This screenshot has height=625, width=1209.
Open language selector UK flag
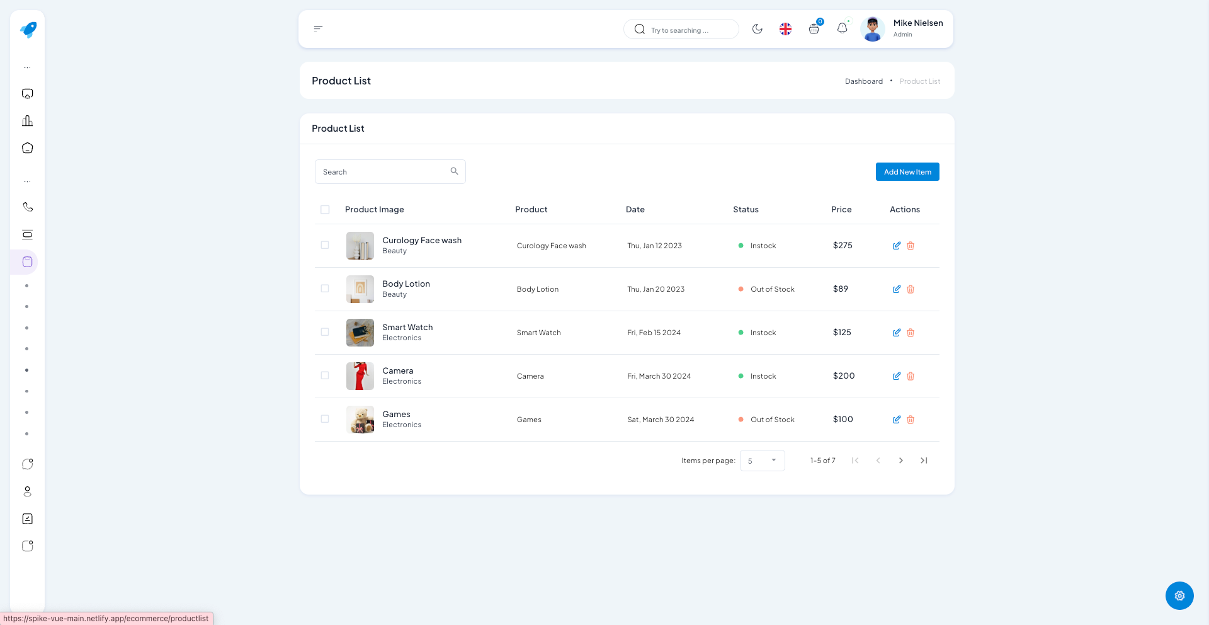785,29
